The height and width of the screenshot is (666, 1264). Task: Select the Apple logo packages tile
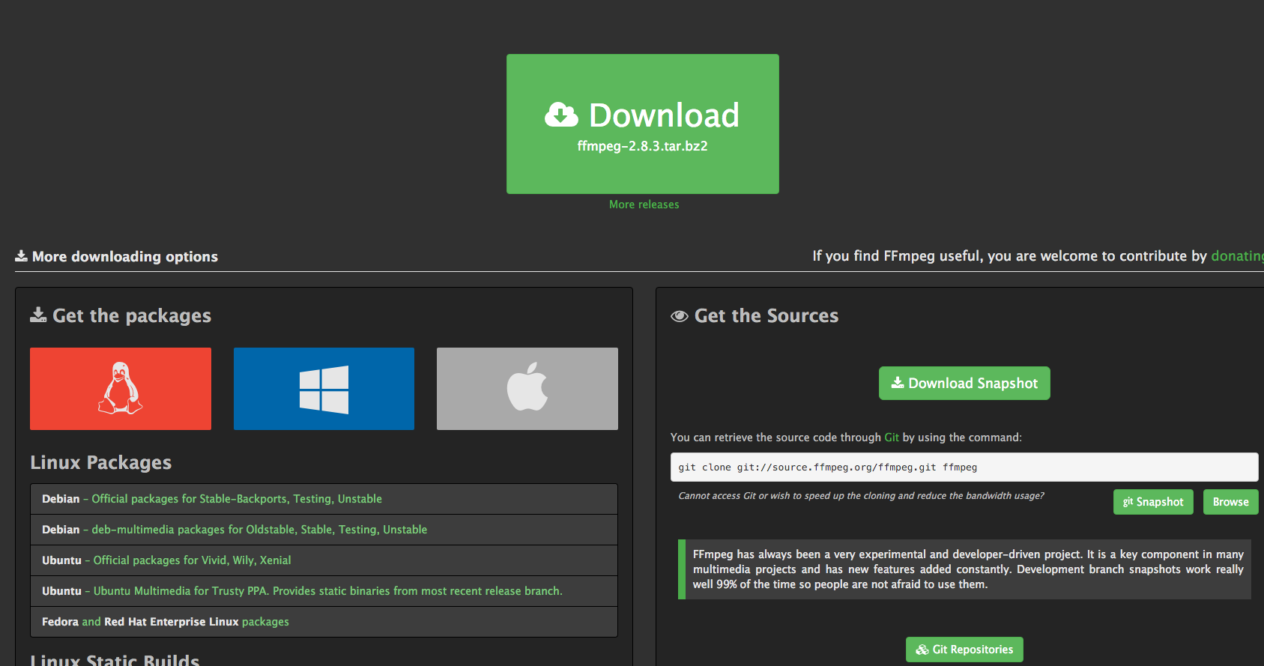(x=527, y=389)
